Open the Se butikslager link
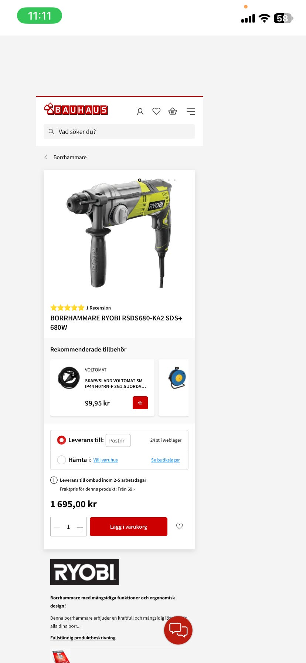 point(166,460)
